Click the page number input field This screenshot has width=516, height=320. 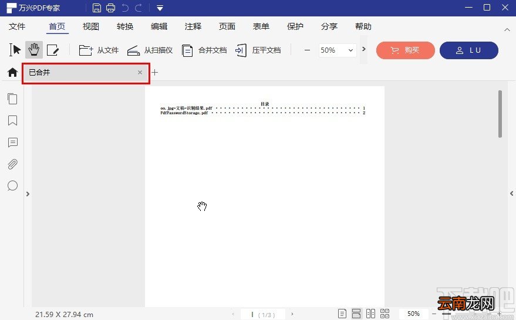click(262, 314)
